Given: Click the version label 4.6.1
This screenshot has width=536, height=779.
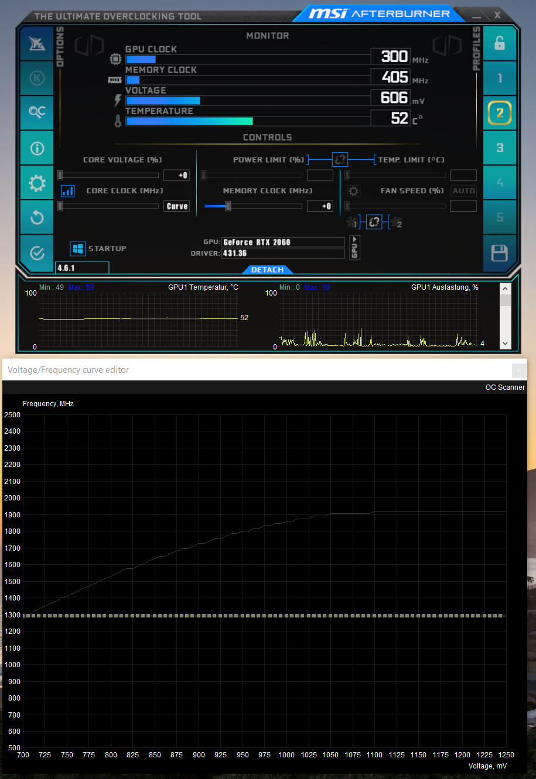Looking at the screenshot, I should pos(82,268).
